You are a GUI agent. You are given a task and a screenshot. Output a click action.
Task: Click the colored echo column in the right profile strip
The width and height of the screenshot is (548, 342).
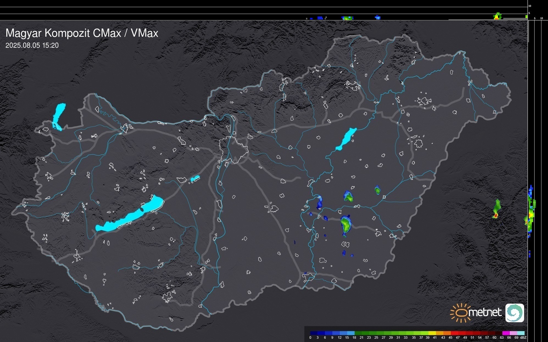pyautogui.click(x=531, y=211)
